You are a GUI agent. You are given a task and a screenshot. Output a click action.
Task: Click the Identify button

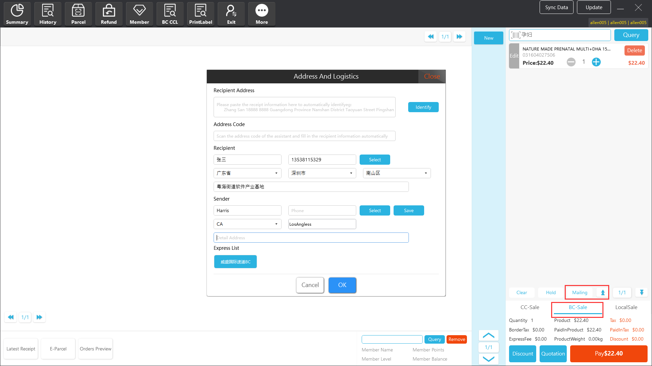423,107
